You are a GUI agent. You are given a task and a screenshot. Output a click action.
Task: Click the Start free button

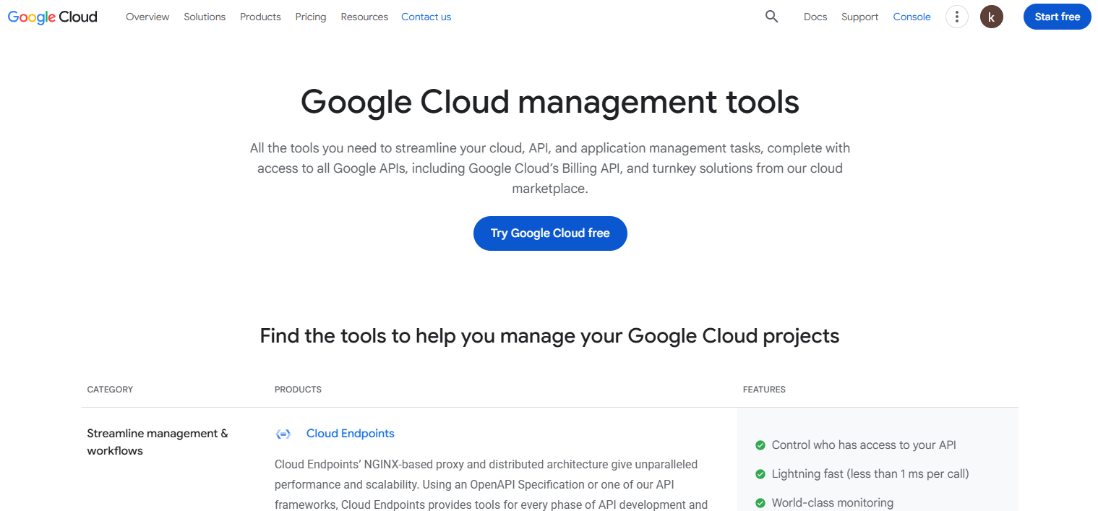pos(1057,17)
